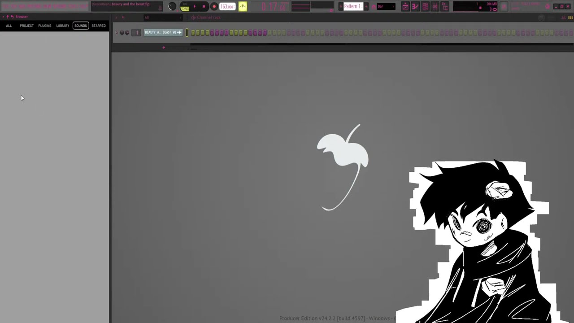Go to previous pattern with left arrow

coord(340,6)
